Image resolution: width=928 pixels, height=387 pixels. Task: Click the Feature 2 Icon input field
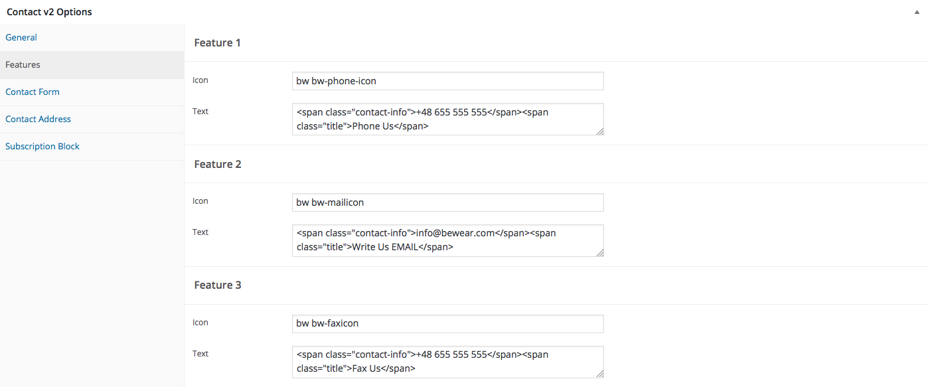pos(448,202)
